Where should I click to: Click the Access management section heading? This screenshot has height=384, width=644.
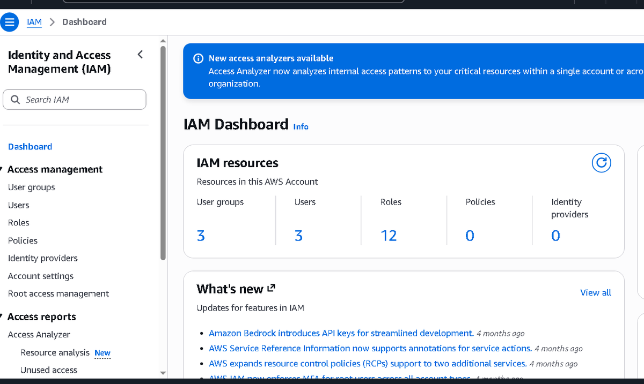(x=55, y=169)
